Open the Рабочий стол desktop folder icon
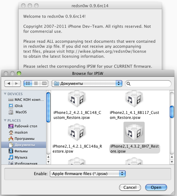 (x=11, y=126)
